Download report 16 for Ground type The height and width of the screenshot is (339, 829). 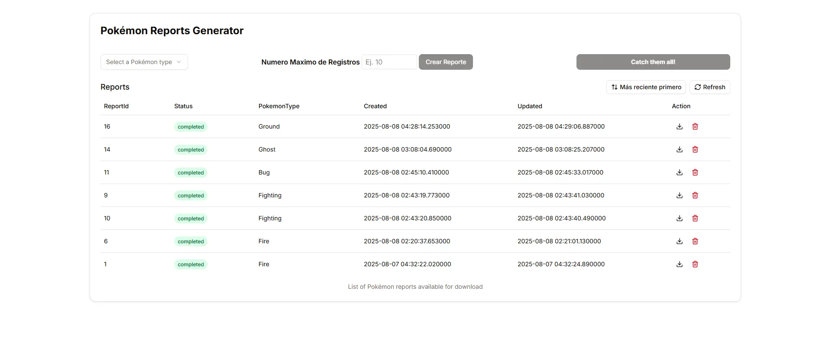(x=679, y=126)
